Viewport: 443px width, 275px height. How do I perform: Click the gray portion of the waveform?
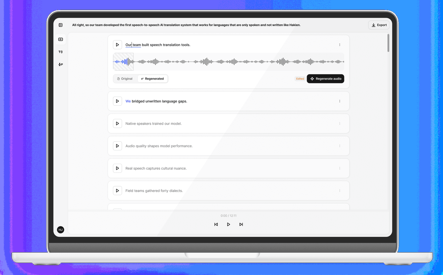(239, 62)
